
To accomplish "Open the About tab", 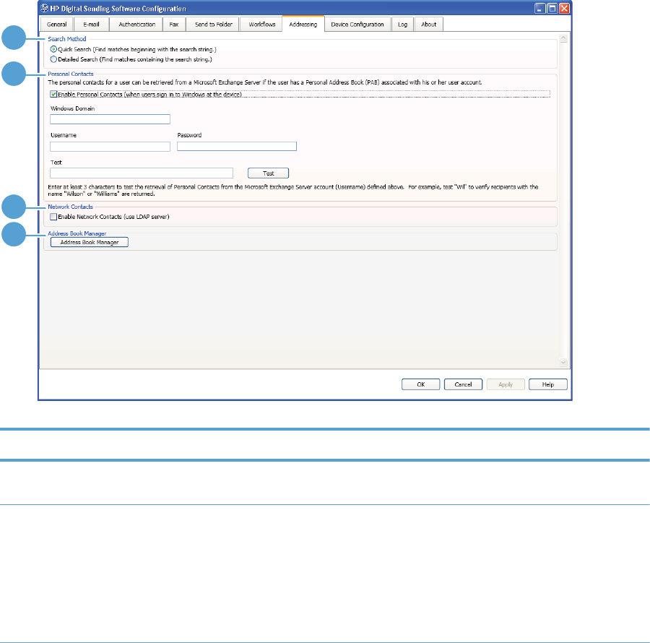I will (428, 25).
